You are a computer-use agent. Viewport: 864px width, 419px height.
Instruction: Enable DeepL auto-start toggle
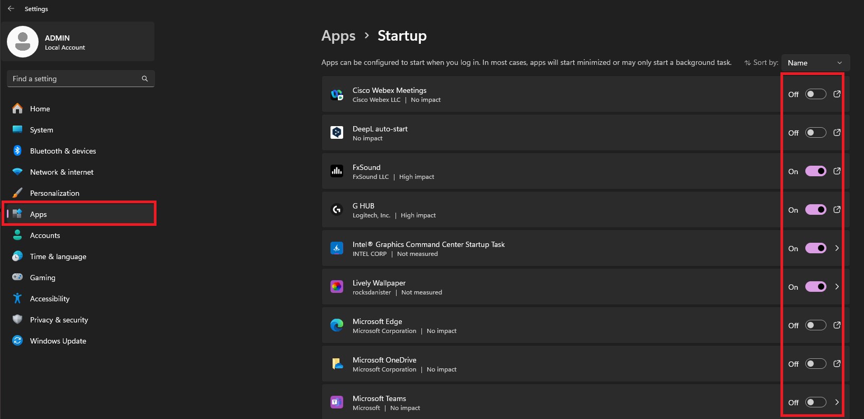pyautogui.click(x=815, y=132)
